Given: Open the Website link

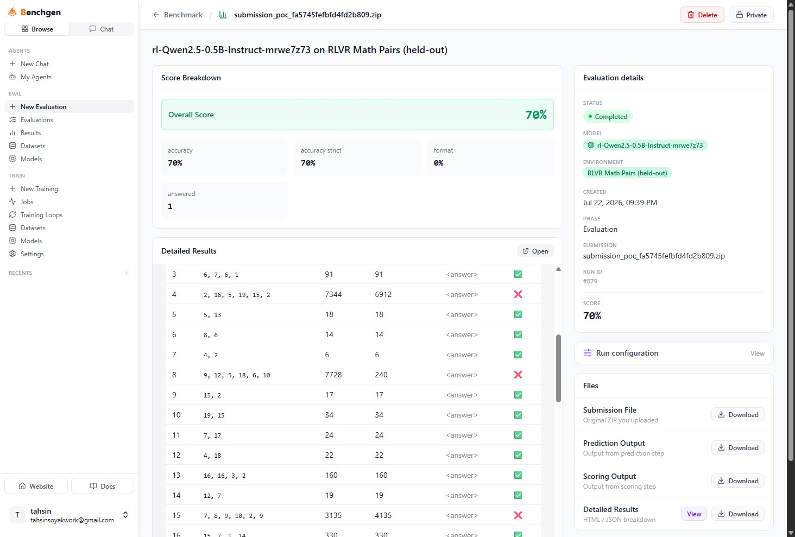Looking at the screenshot, I should point(36,486).
